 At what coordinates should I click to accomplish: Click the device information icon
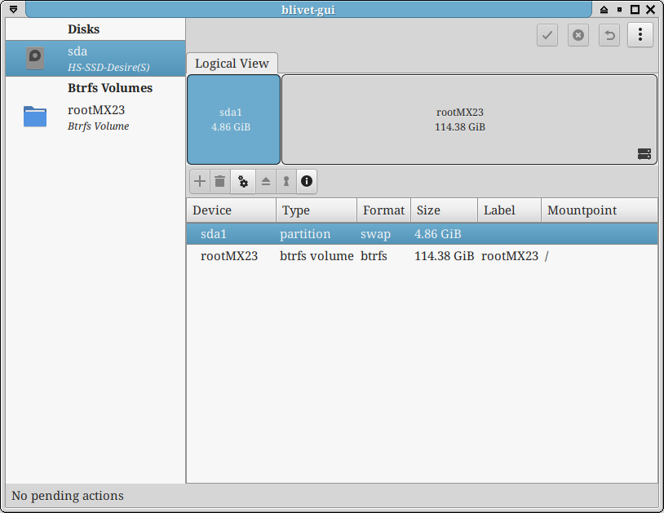click(307, 182)
